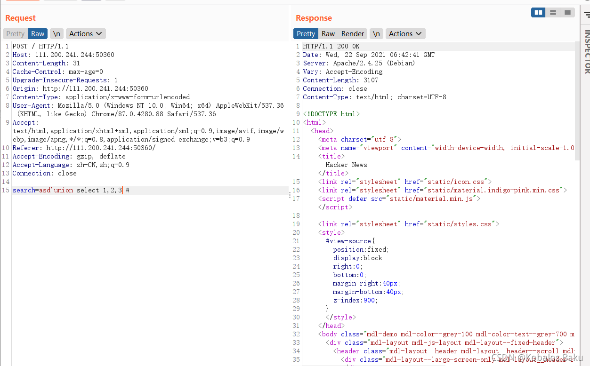Image resolution: width=590 pixels, height=366 pixels.
Task: Click the Host header line in request
Action: coord(64,55)
